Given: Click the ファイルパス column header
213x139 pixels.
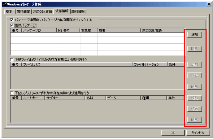Looking at the screenshot, I should [77, 64].
